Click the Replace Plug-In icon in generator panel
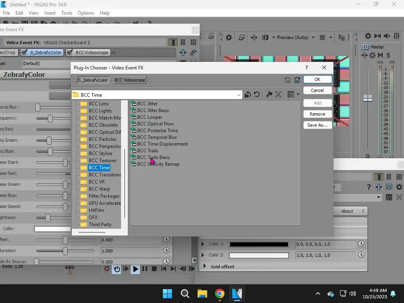Image resolution: width=404 pixels, height=303 pixels. [378, 187]
